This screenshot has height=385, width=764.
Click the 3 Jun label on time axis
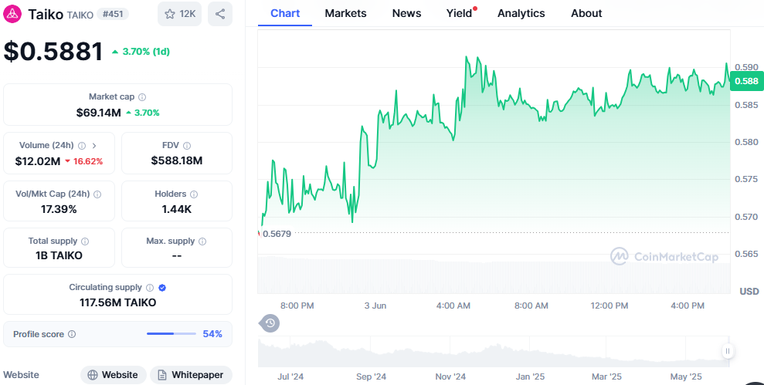pos(375,306)
